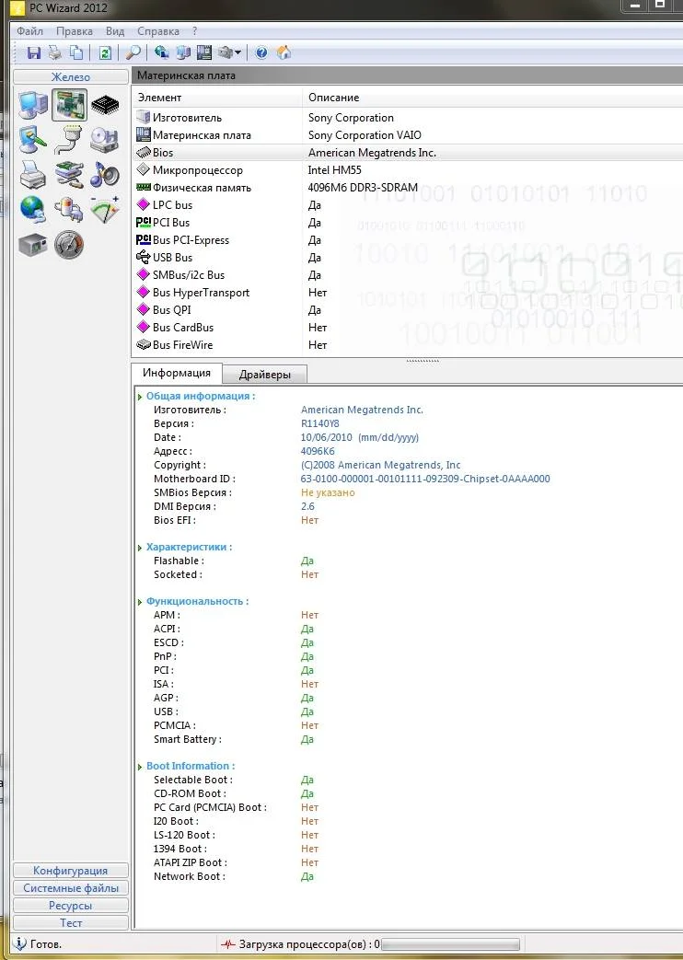Open the Файл menu

pyautogui.click(x=29, y=31)
